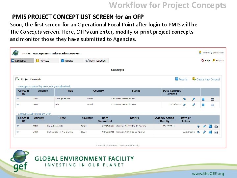Open the Concepts tab

point(22,61)
